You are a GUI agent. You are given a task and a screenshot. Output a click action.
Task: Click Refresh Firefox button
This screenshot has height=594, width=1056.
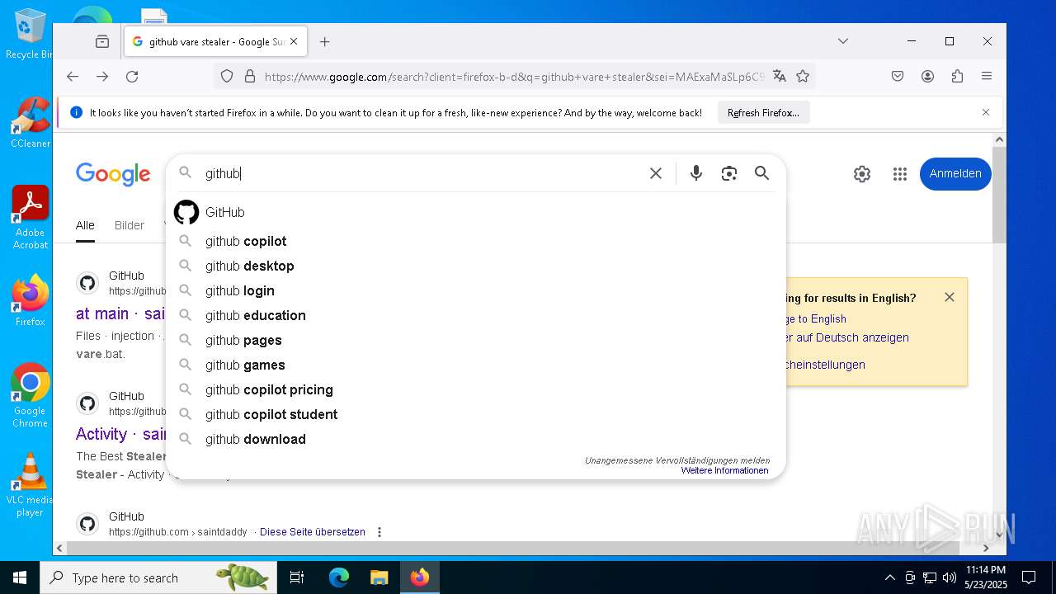point(763,113)
